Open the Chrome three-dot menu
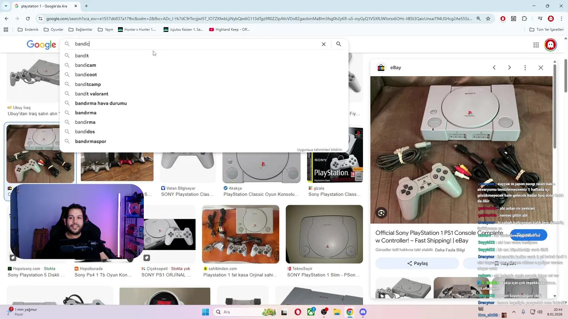The height and width of the screenshot is (319, 568). [x=561, y=19]
